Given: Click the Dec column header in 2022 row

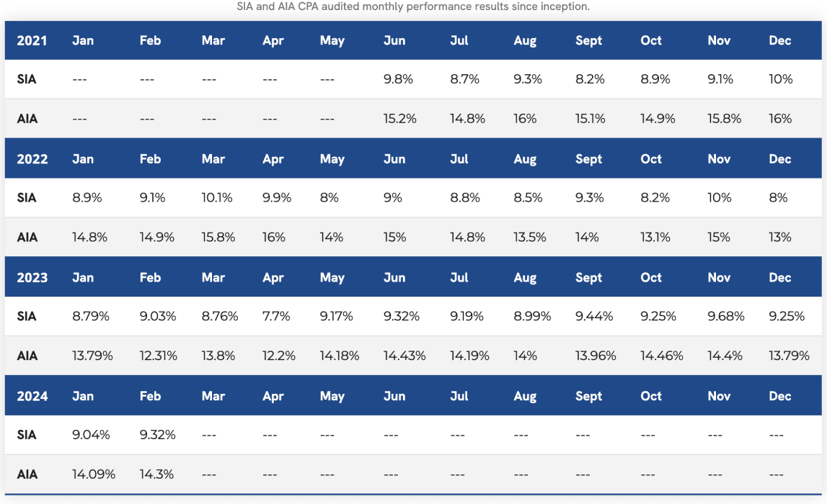Looking at the screenshot, I should coord(779,159).
